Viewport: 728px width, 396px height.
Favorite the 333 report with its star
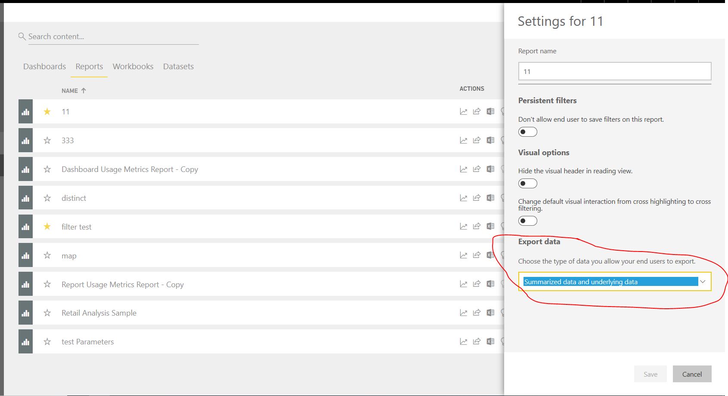click(x=47, y=141)
